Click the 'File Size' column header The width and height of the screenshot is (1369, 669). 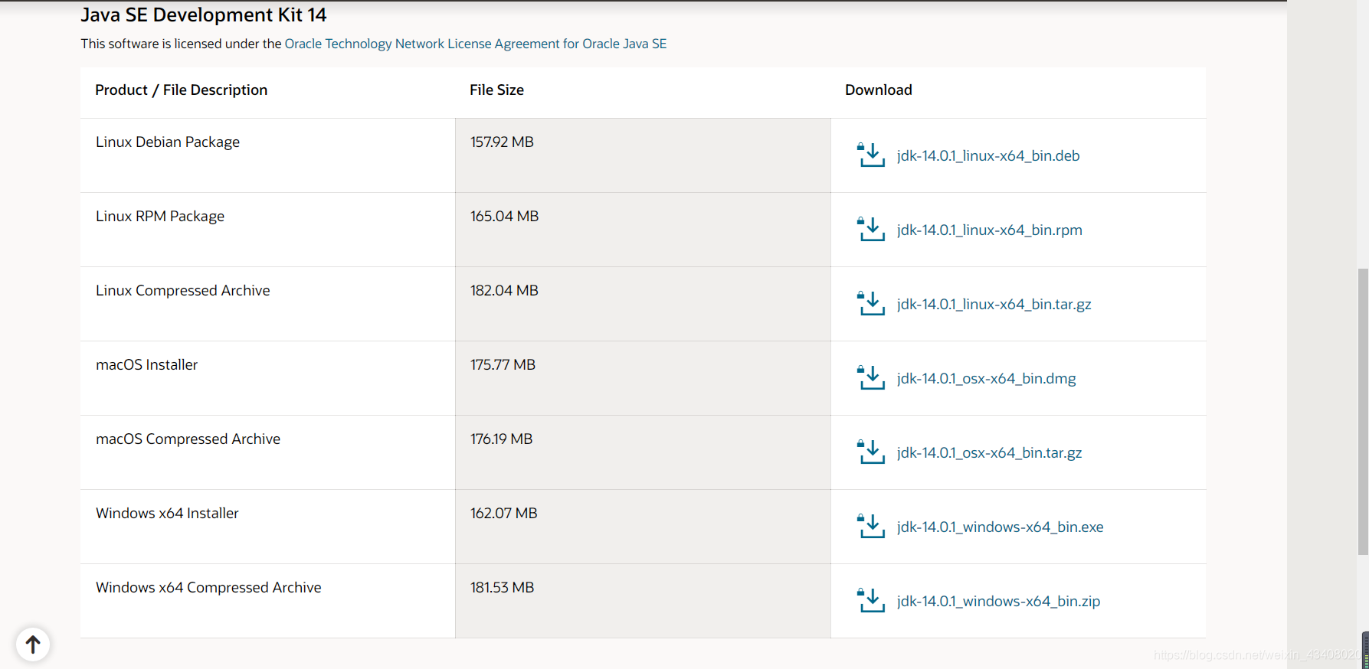(x=496, y=90)
